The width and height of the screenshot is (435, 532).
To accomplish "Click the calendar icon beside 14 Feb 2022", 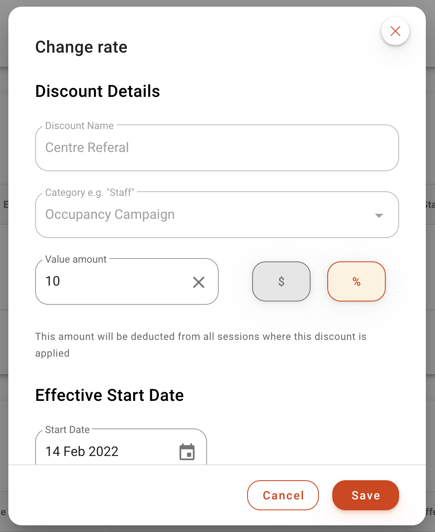I will (x=187, y=452).
